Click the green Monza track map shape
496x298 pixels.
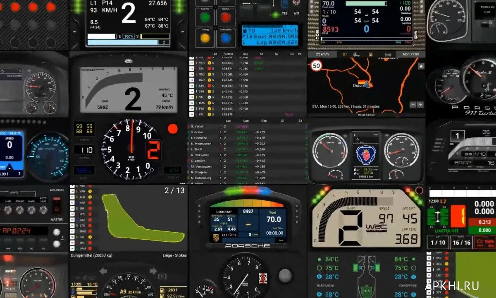tap(143, 219)
